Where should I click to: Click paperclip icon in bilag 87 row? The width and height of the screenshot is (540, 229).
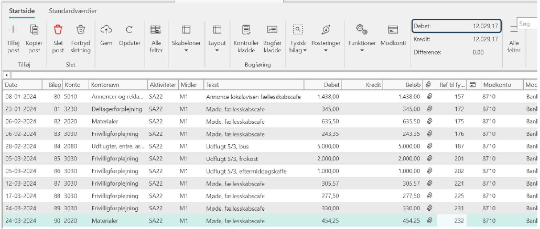click(x=429, y=184)
